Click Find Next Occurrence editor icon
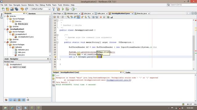This screenshot has width=197, height=110. tap(75, 17)
